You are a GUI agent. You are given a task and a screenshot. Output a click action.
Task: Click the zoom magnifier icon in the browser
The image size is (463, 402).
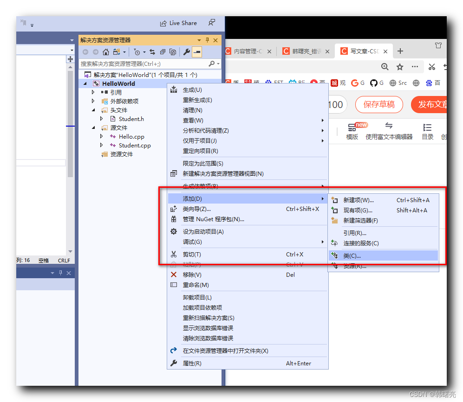(385, 67)
